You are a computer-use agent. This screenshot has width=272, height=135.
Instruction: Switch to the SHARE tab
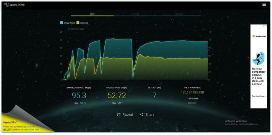pyautogui.click(x=135, y=14)
